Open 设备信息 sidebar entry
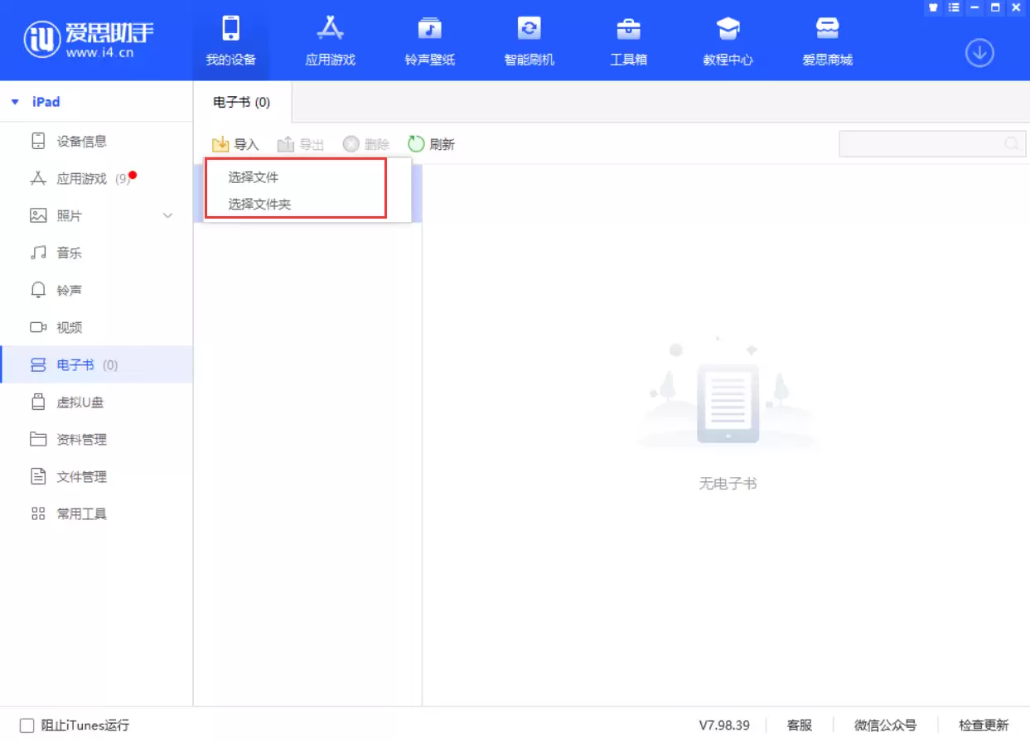1030x742 pixels. 96,142
